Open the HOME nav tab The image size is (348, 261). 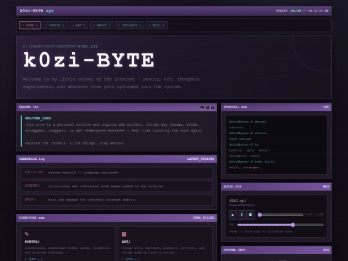click(x=30, y=25)
